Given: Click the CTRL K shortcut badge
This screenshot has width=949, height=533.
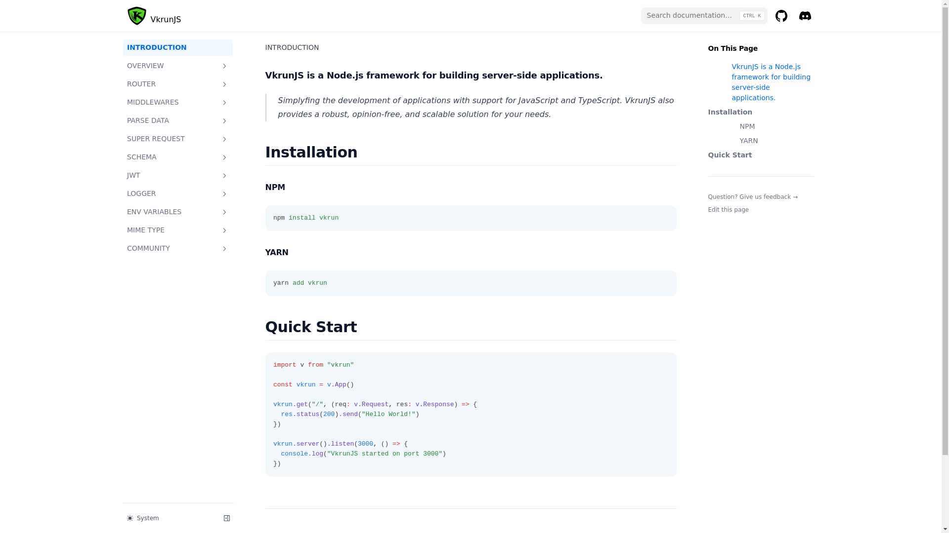Looking at the screenshot, I should tap(752, 16).
